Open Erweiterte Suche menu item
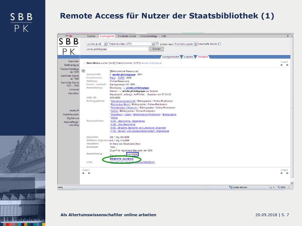The image size is (302, 226). point(127,36)
